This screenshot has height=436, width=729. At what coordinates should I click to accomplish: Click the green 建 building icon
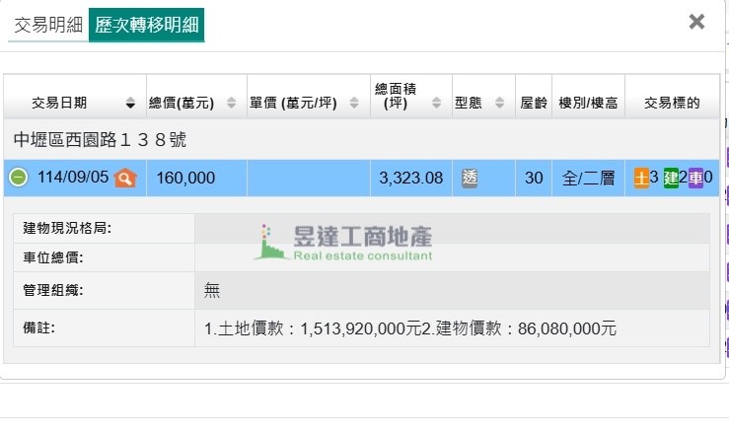coord(671,178)
